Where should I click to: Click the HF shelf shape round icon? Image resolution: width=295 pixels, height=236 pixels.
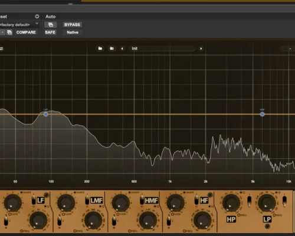(x=210, y=195)
